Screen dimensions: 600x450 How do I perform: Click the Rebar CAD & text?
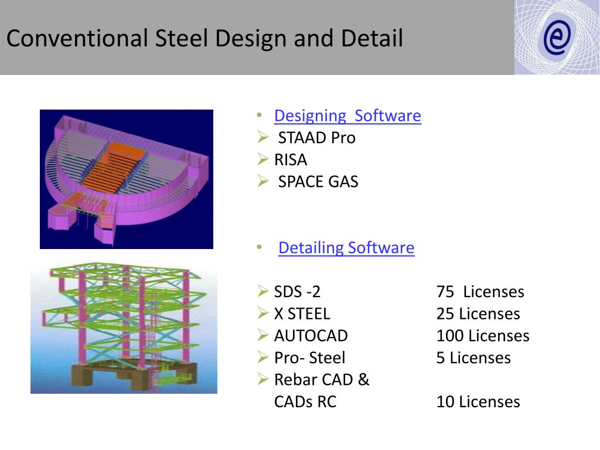coord(322,380)
